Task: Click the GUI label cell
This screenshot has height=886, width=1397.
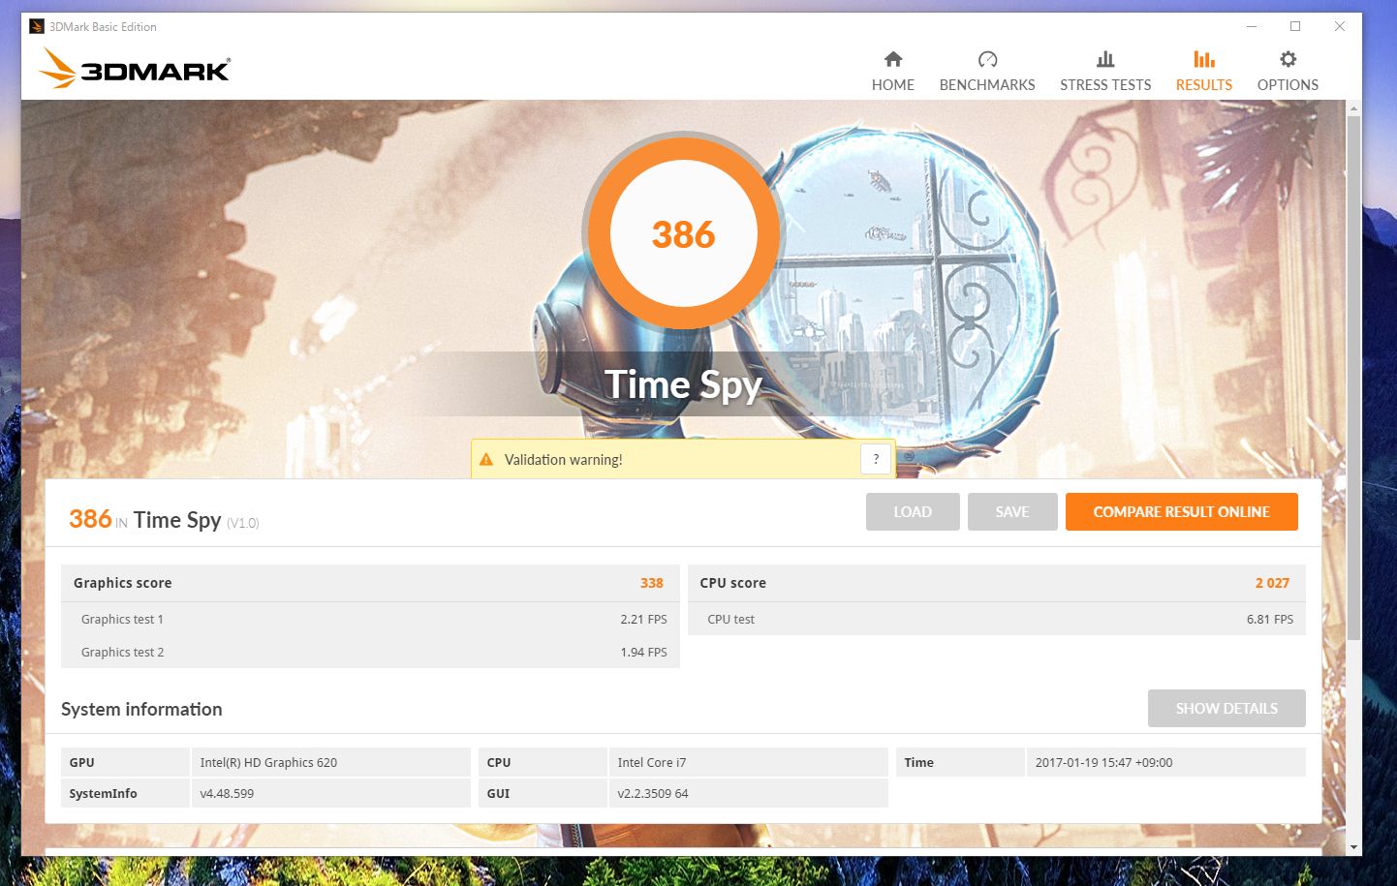Action: pyautogui.click(x=543, y=793)
